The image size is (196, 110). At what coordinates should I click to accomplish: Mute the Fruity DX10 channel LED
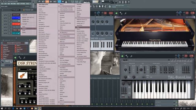click(x=3, y=27)
